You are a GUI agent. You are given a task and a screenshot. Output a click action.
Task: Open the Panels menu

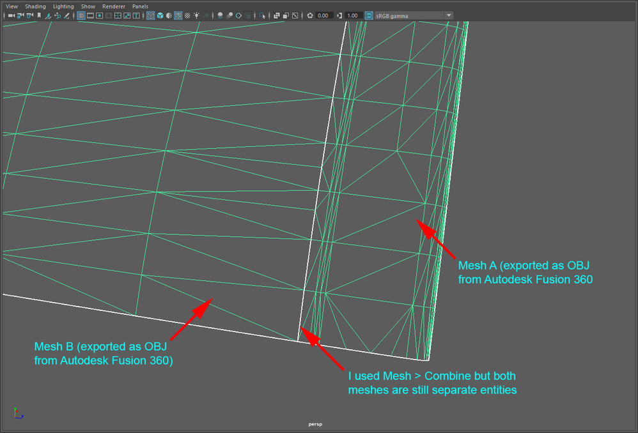140,6
